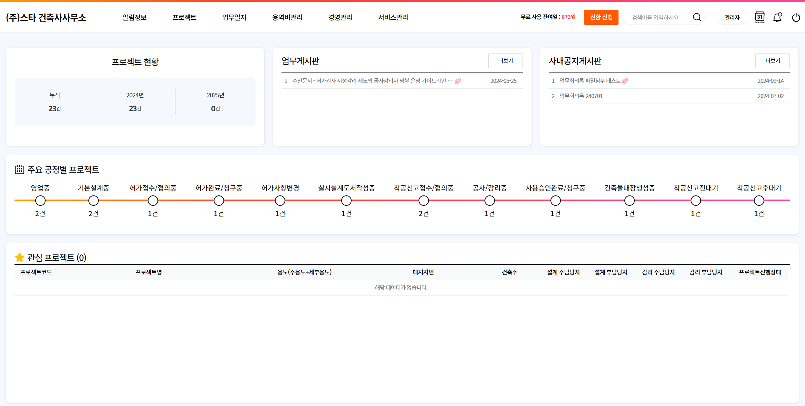Image resolution: width=805 pixels, height=406 pixels.
Task: Select the 기본설계중 stage marker
Action: [94, 200]
